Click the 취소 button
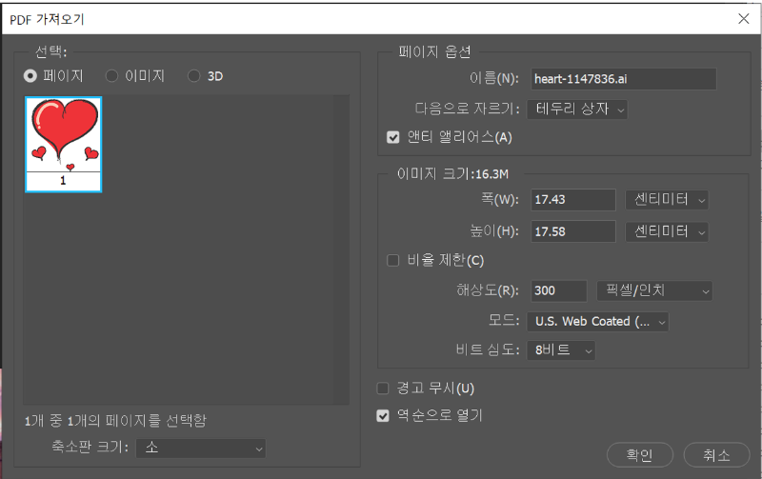Image resolution: width=762 pixels, height=479 pixels. tap(717, 455)
